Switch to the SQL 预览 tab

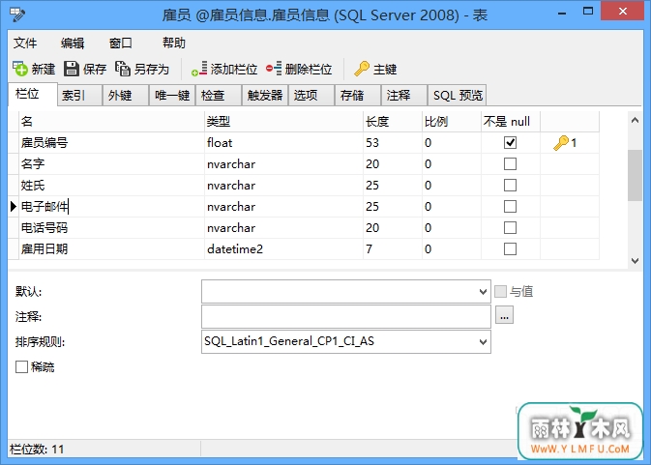click(x=458, y=96)
